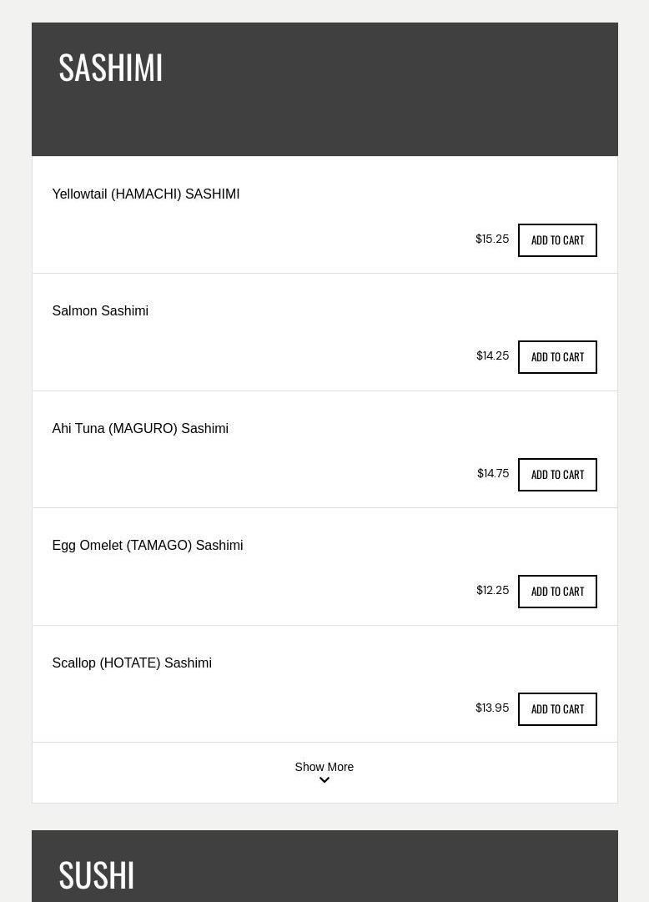Image resolution: width=649 pixels, height=902 pixels.
Task: Click the chevron arrow under Show More
Action: click(x=324, y=780)
